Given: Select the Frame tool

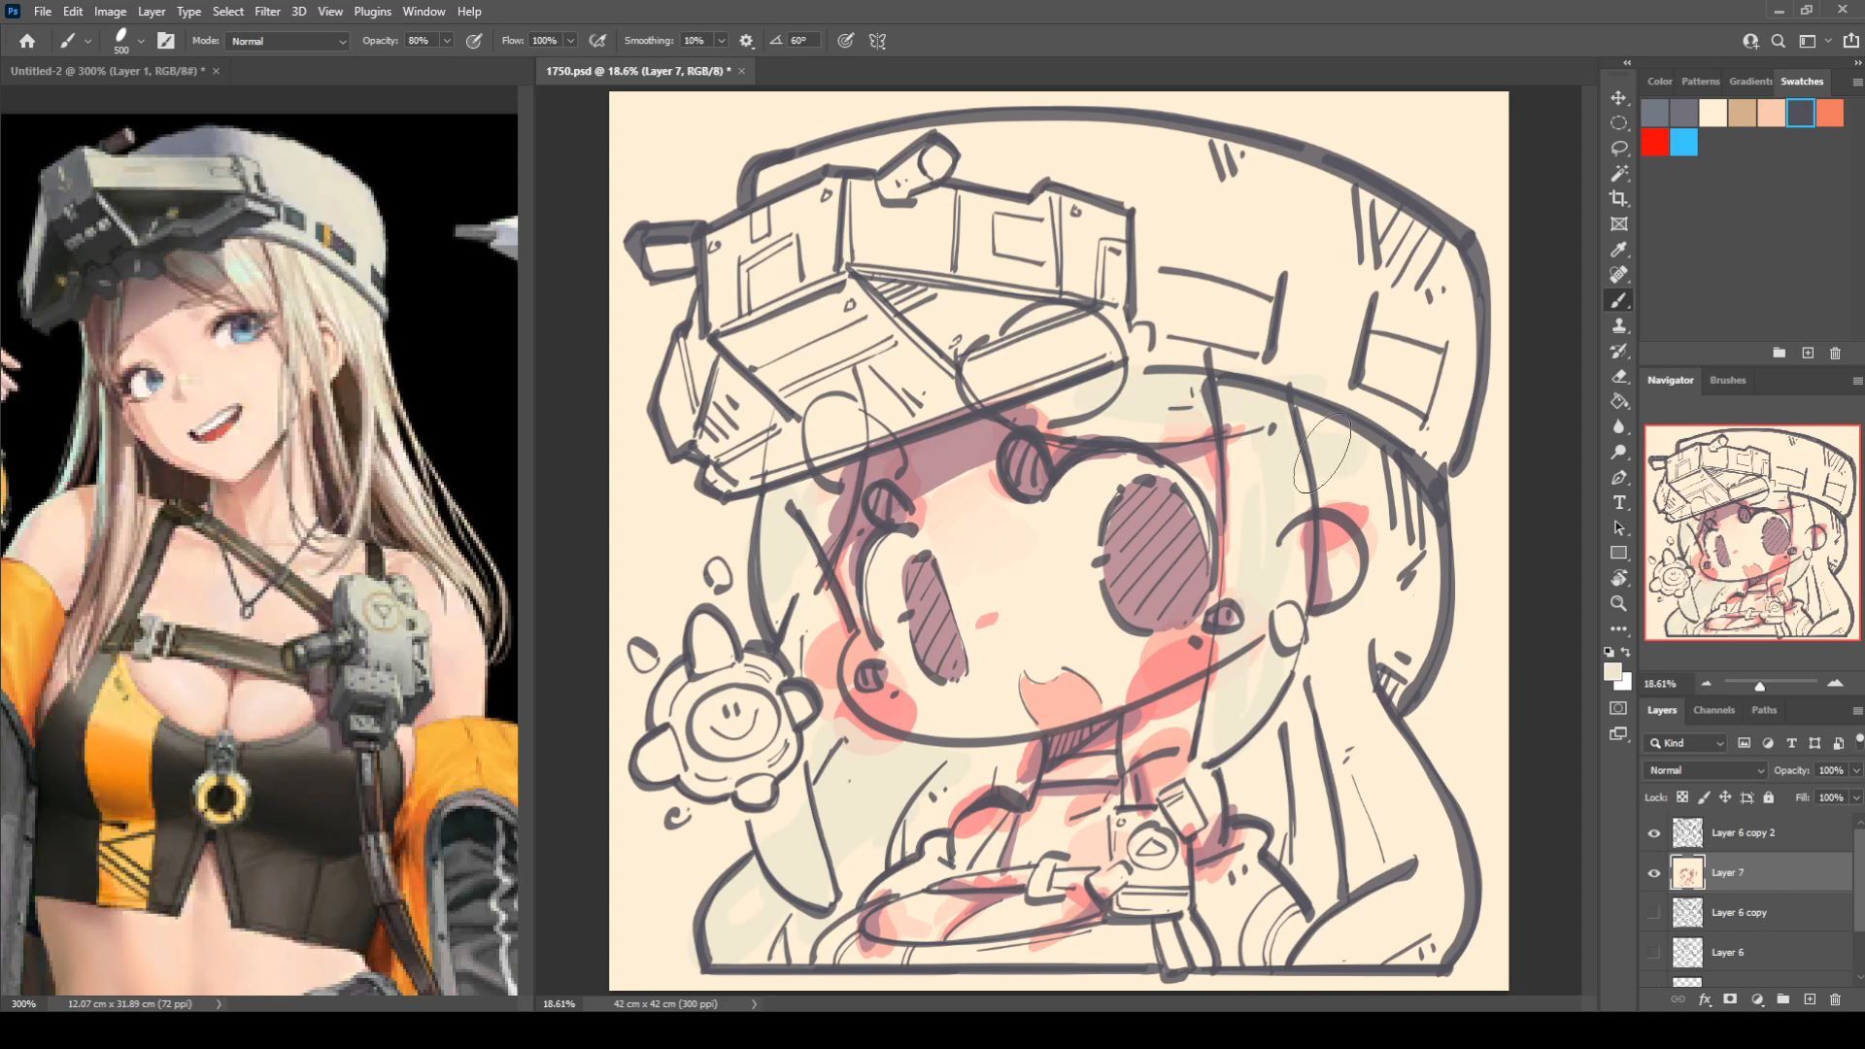Looking at the screenshot, I should [x=1618, y=224].
